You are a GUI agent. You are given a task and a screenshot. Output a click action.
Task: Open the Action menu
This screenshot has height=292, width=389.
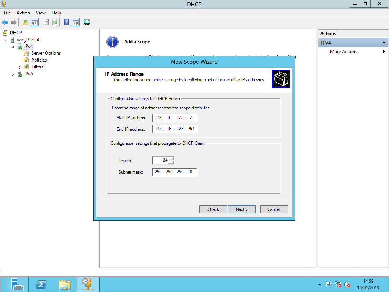tap(23, 13)
